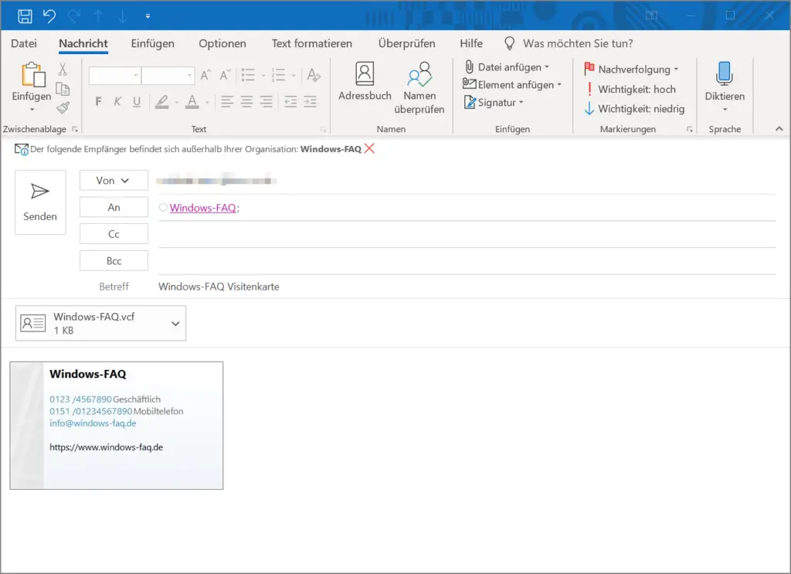The width and height of the screenshot is (791, 574).
Task: Click Namen überprüfen
Action: tap(419, 89)
